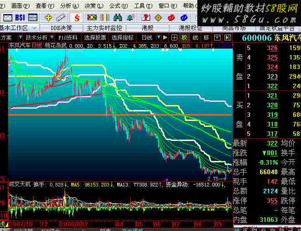The height and width of the screenshot is (231, 301).
Task: Click the 涨幅 value -0.31%
Action: click(x=268, y=163)
